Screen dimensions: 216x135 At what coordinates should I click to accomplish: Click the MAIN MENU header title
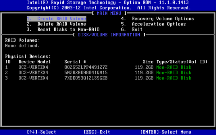tap(109, 13)
